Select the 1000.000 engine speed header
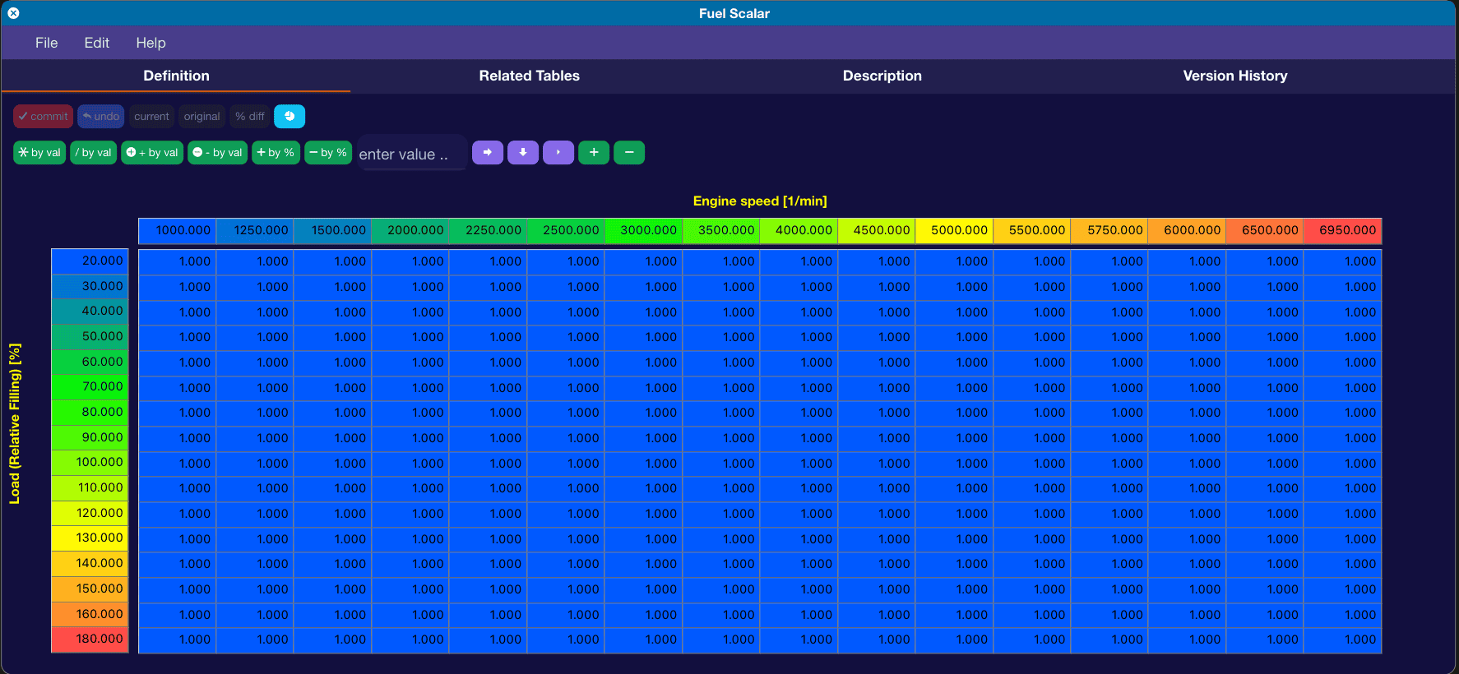The height and width of the screenshot is (674, 1459). tap(177, 230)
